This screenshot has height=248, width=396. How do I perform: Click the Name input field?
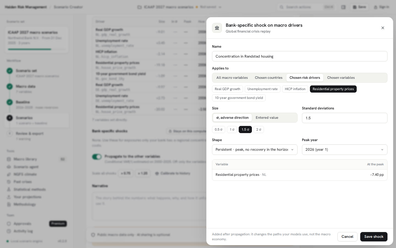pyautogui.click(x=300, y=56)
